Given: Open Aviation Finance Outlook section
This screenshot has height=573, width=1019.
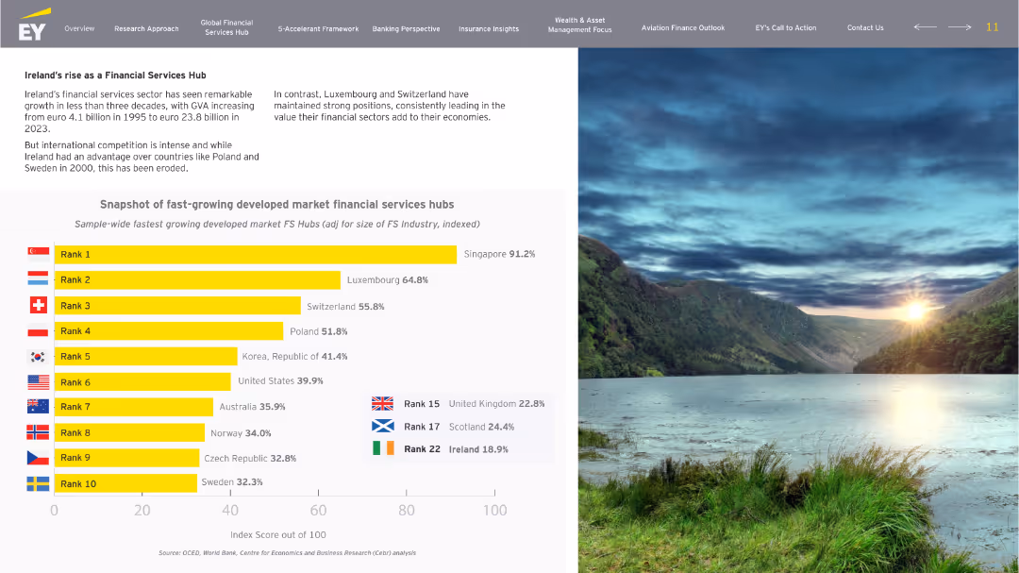Looking at the screenshot, I should pos(683,27).
